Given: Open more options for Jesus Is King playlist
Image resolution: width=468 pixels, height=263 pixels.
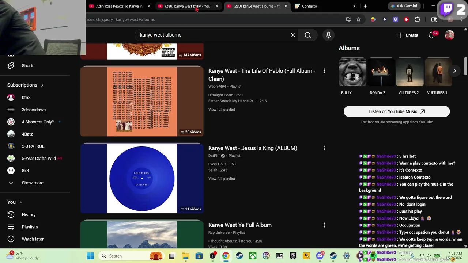Looking at the screenshot, I should pyautogui.click(x=324, y=148).
